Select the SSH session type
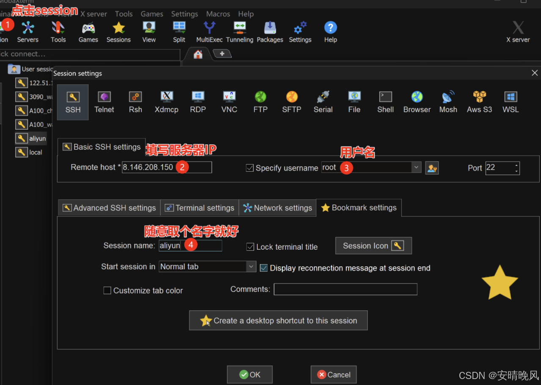This screenshot has width=541, height=385. coord(73,102)
